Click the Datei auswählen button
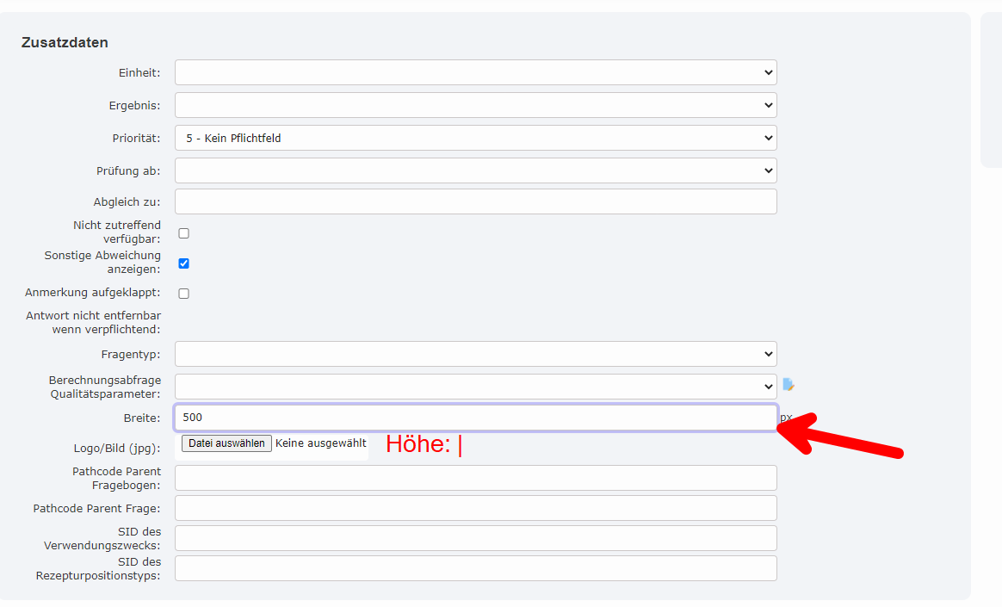Image resolution: width=1002 pixels, height=607 pixels. 226,443
